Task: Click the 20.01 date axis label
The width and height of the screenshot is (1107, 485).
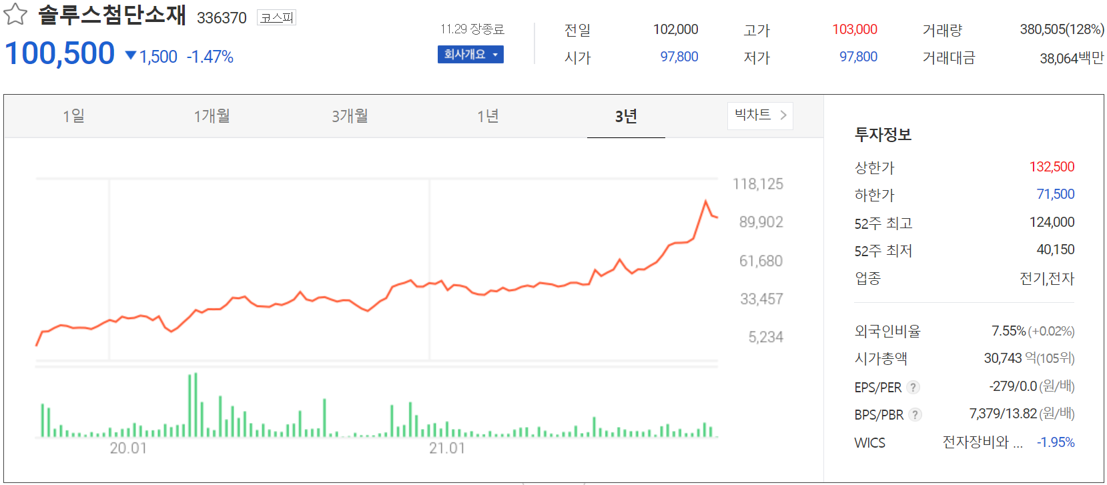Action: click(128, 448)
